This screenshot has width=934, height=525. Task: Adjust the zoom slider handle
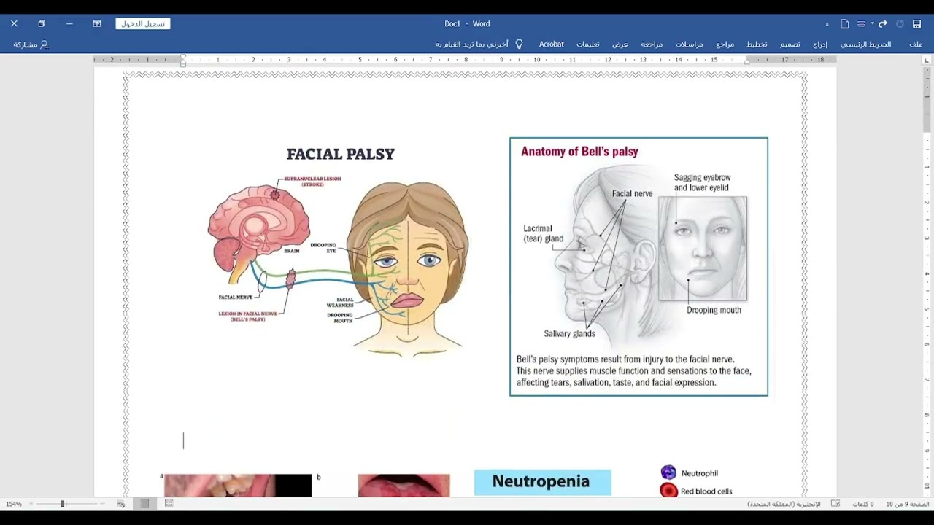pyautogui.click(x=63, y=504)
